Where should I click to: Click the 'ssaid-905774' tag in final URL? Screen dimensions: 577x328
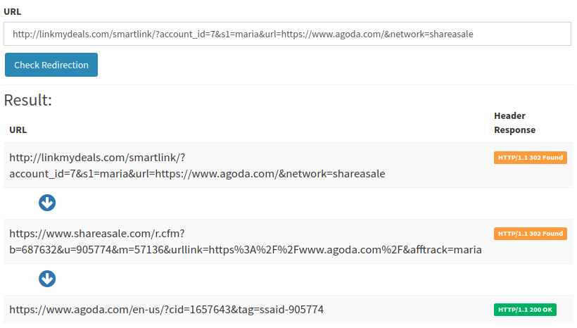pos(291,310)
